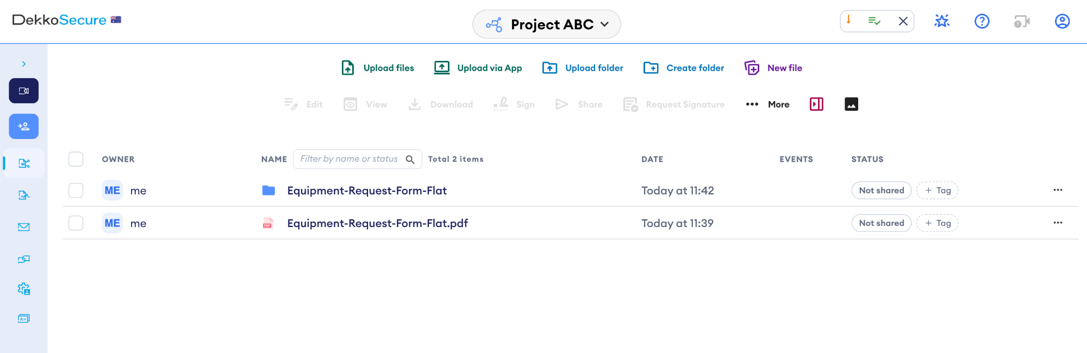
Task: Click the Edit toolbar action
Action: [303, 104]
